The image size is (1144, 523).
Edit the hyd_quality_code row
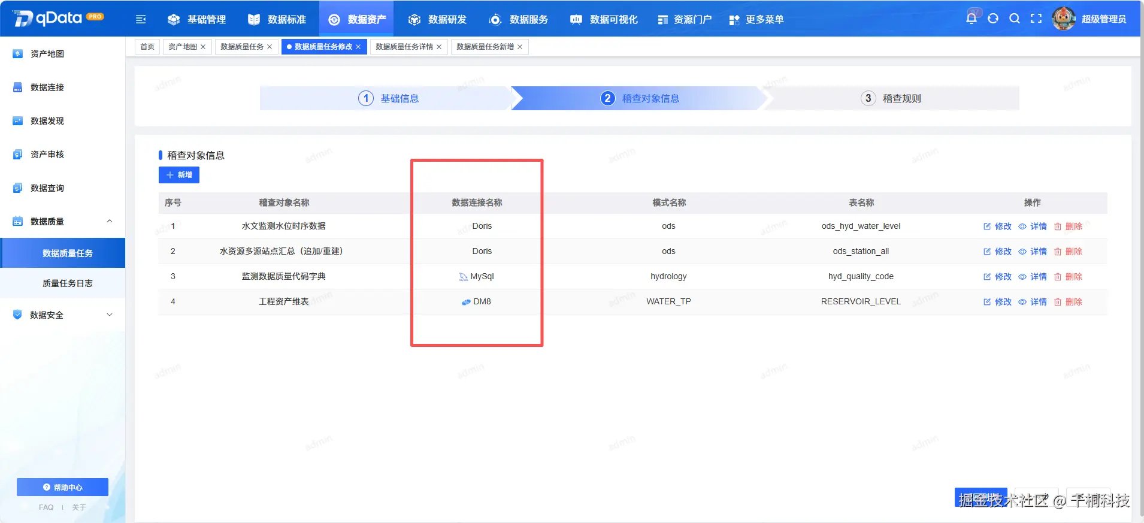click(x=997, y=277)
